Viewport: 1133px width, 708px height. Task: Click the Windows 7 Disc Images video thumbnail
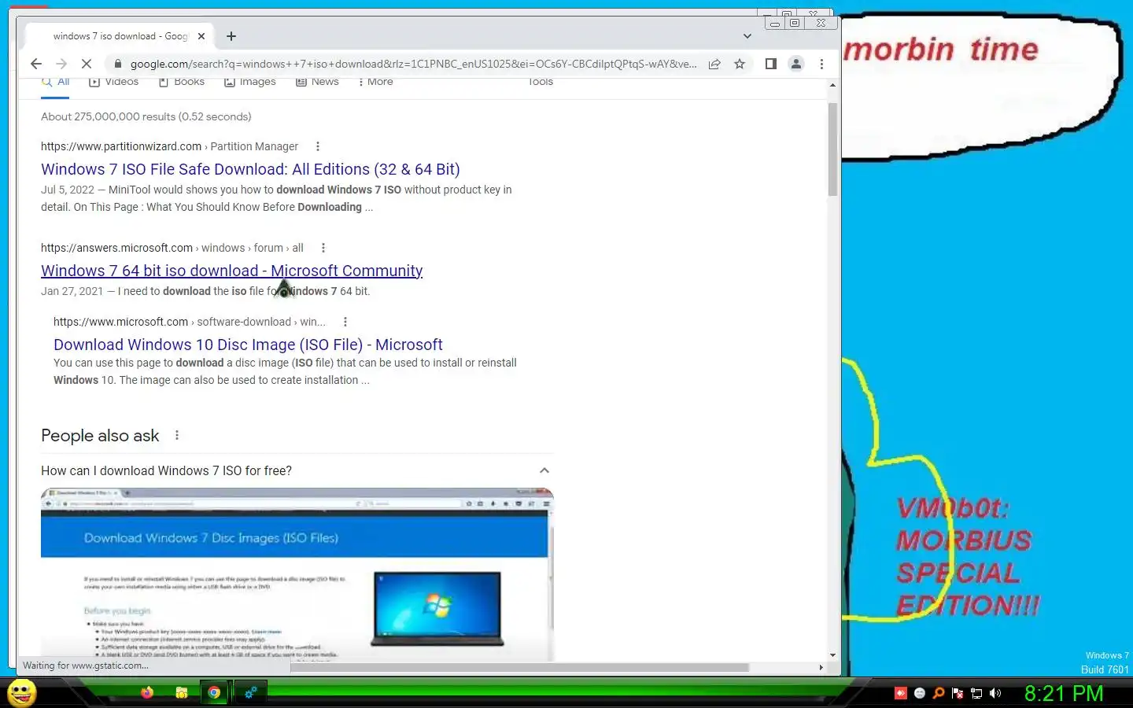pyautogui.click(x=297, y=575)
